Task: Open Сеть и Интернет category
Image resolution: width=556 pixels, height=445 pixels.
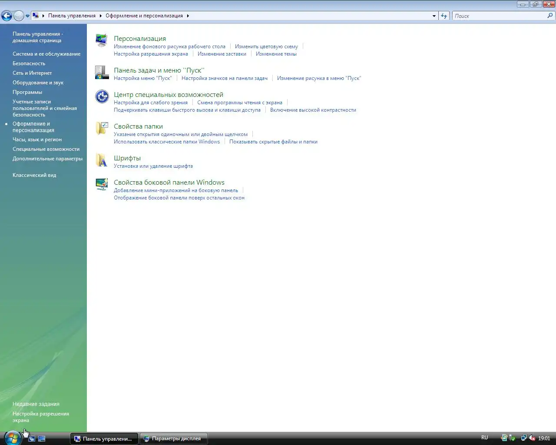Action: (x=32, y=73)
